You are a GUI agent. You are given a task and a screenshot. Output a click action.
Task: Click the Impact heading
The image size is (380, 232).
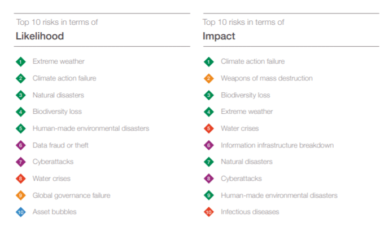tap(219, 36)
